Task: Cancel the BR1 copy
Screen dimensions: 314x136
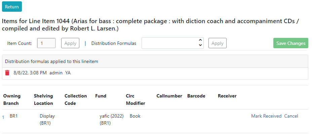Action: coord(291,116)
